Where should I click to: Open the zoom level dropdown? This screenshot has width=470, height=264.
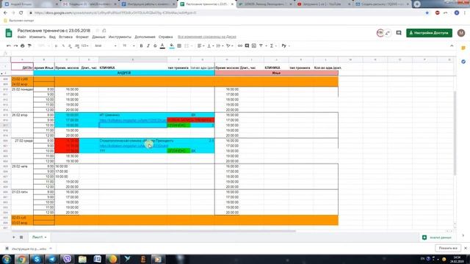point(44,45)
